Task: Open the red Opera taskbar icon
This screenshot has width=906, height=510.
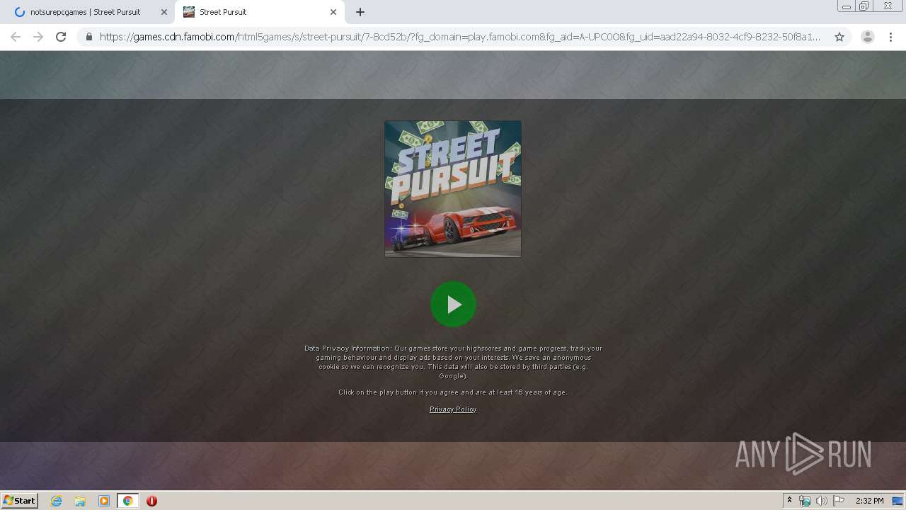Action: [x=151, y=501]
